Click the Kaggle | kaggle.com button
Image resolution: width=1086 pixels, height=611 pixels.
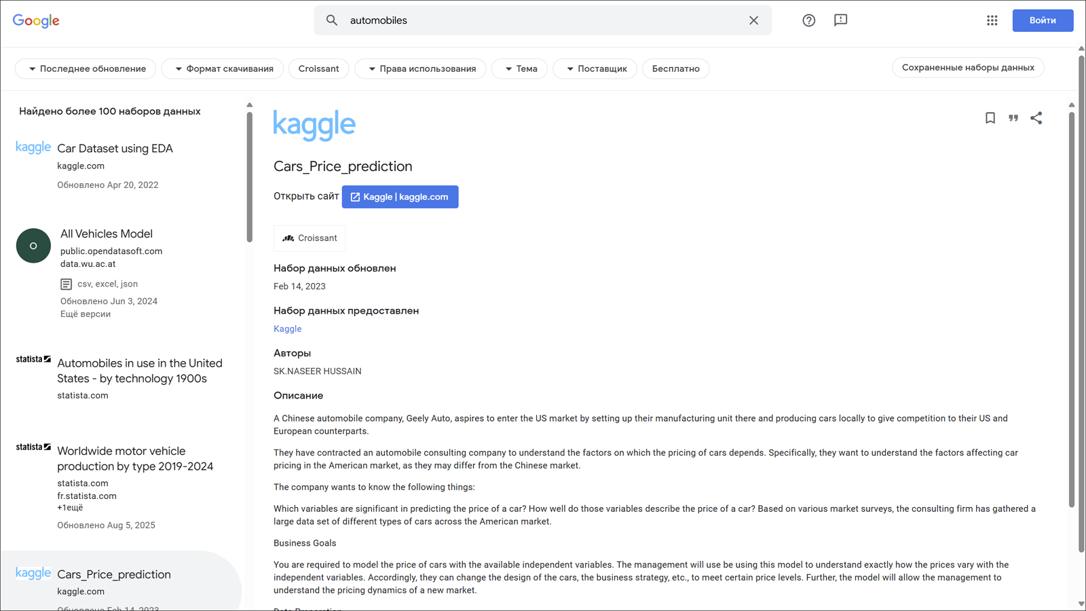click(x=400, y=197)
